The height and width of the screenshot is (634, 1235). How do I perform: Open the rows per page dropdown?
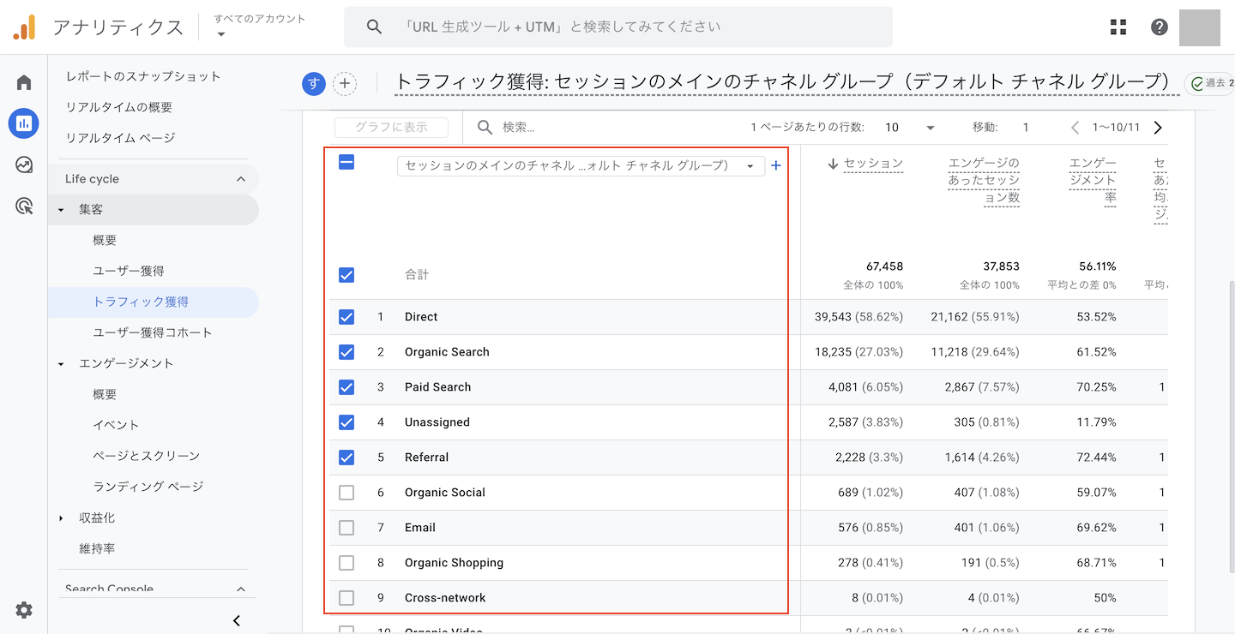909,128
